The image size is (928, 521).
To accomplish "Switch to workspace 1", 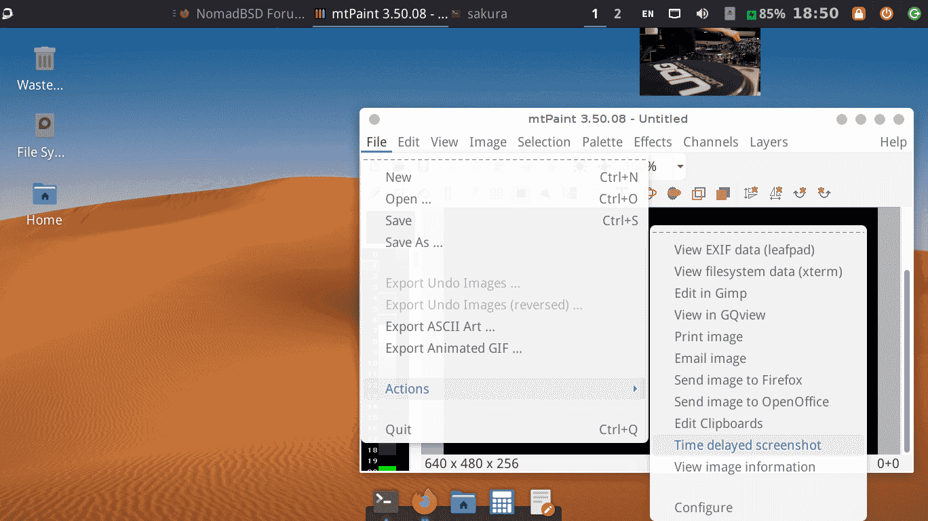I will 595,14.
